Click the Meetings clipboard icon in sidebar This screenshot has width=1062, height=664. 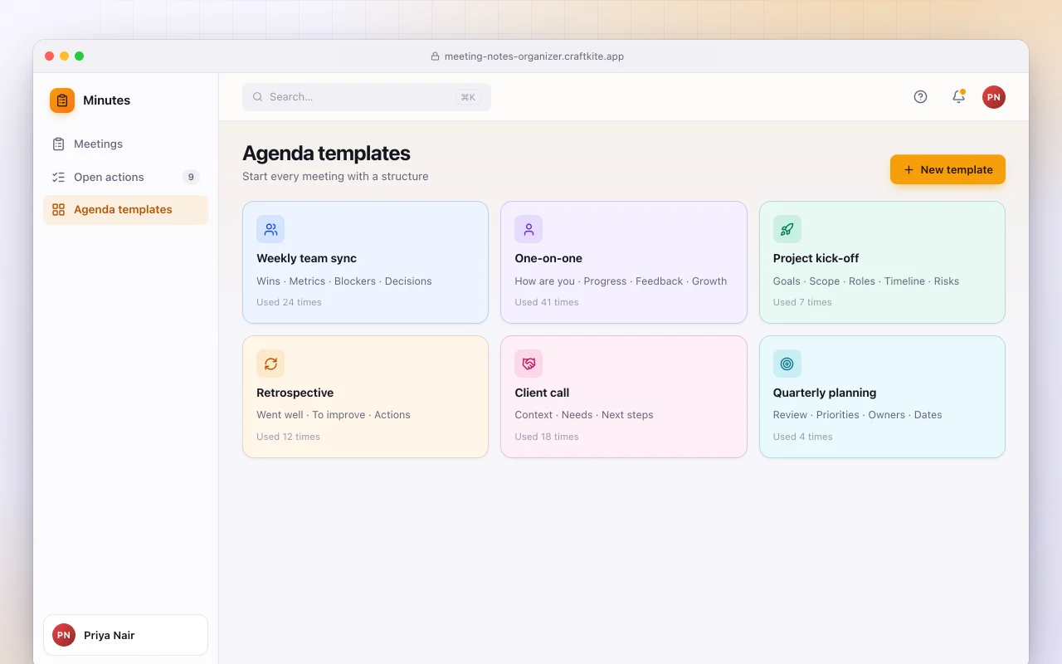pyautogui.click(x=58, y=144)
